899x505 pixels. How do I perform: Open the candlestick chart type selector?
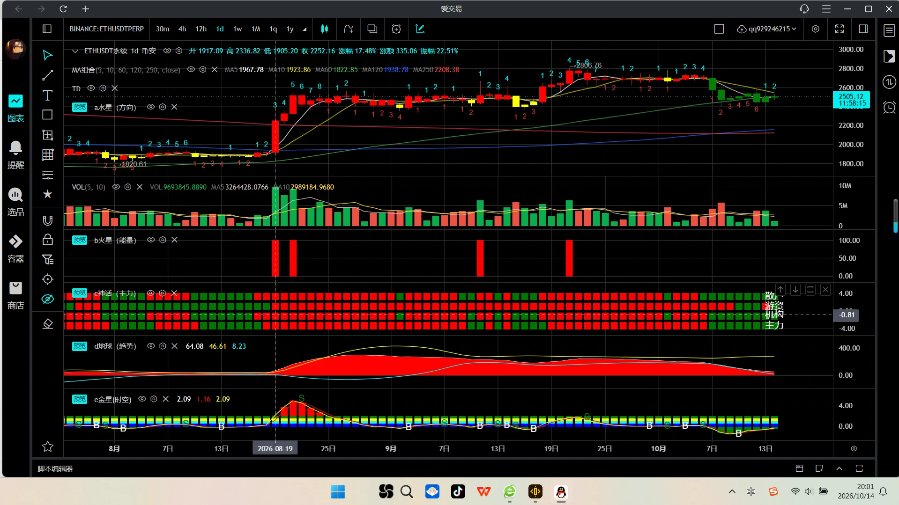coord(324,29)
